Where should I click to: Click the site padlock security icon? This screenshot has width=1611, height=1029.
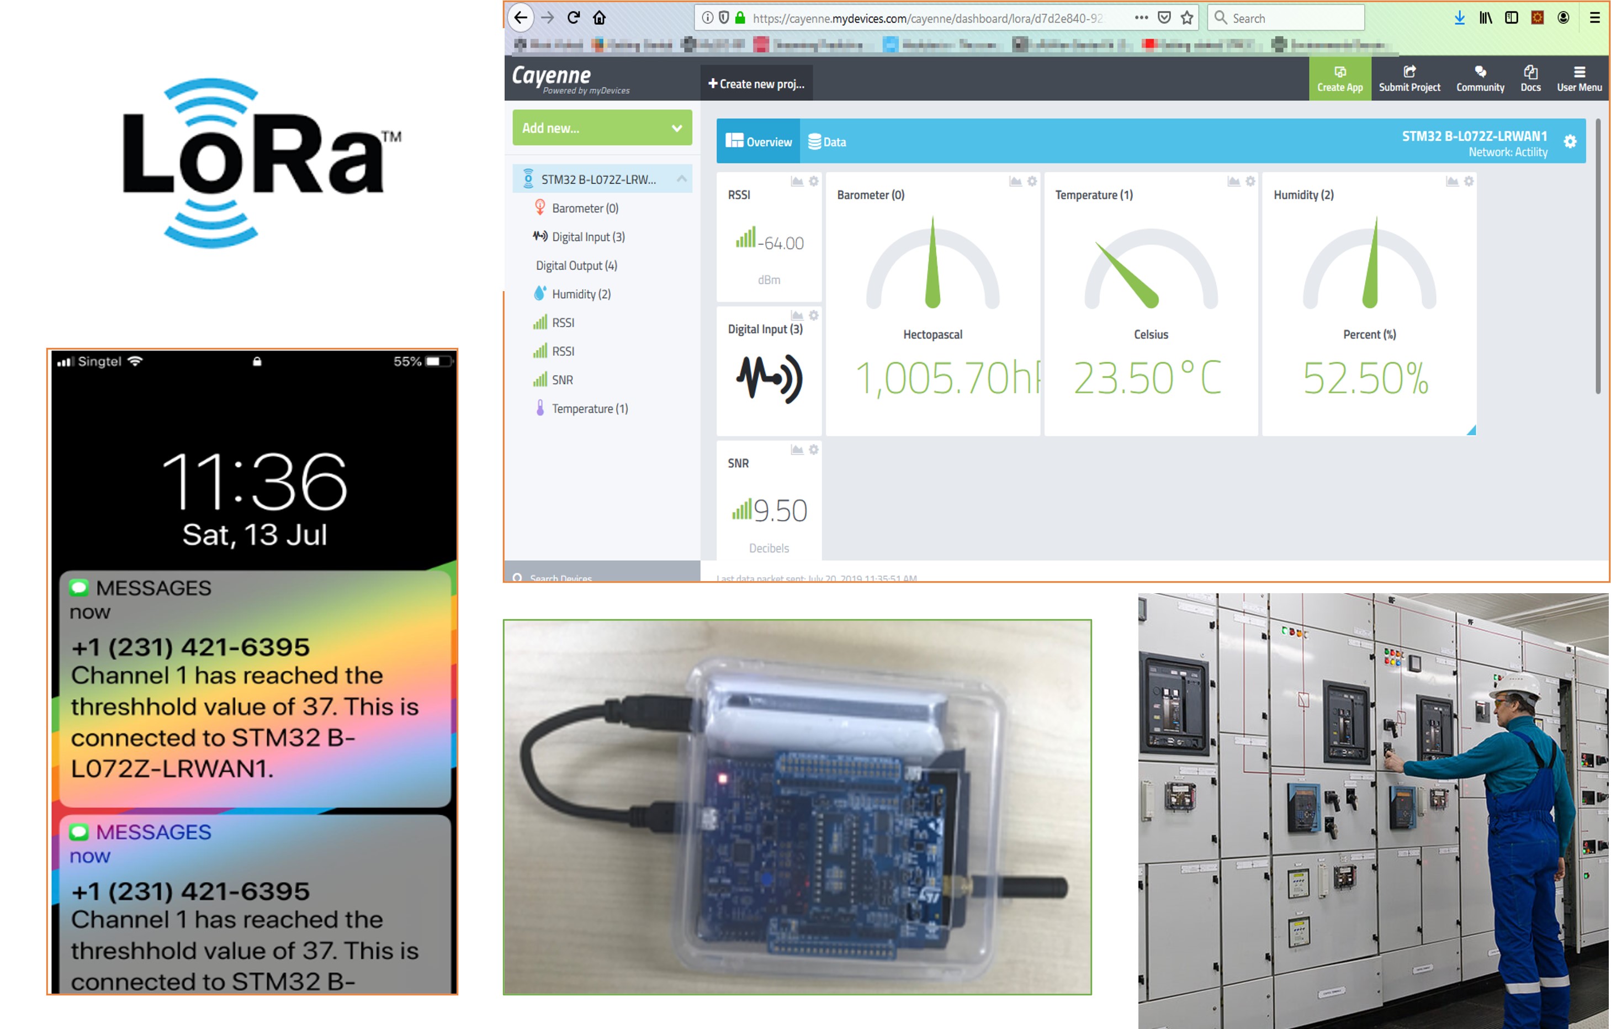[x=740, y=18]
